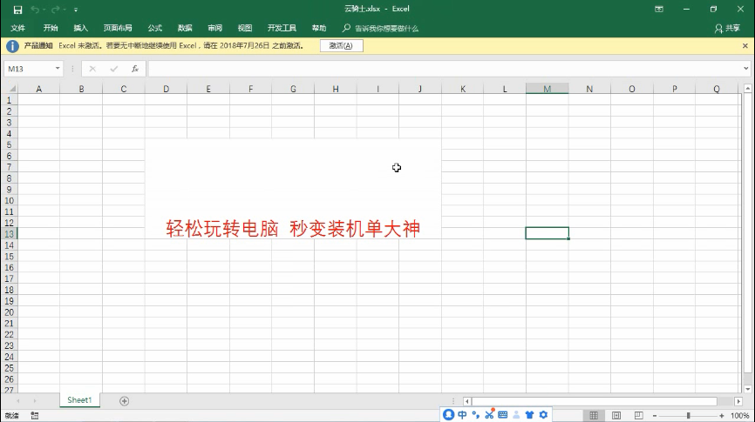Select column M header
This screenshot has width=755, height=422.
[x=547, y=89]
